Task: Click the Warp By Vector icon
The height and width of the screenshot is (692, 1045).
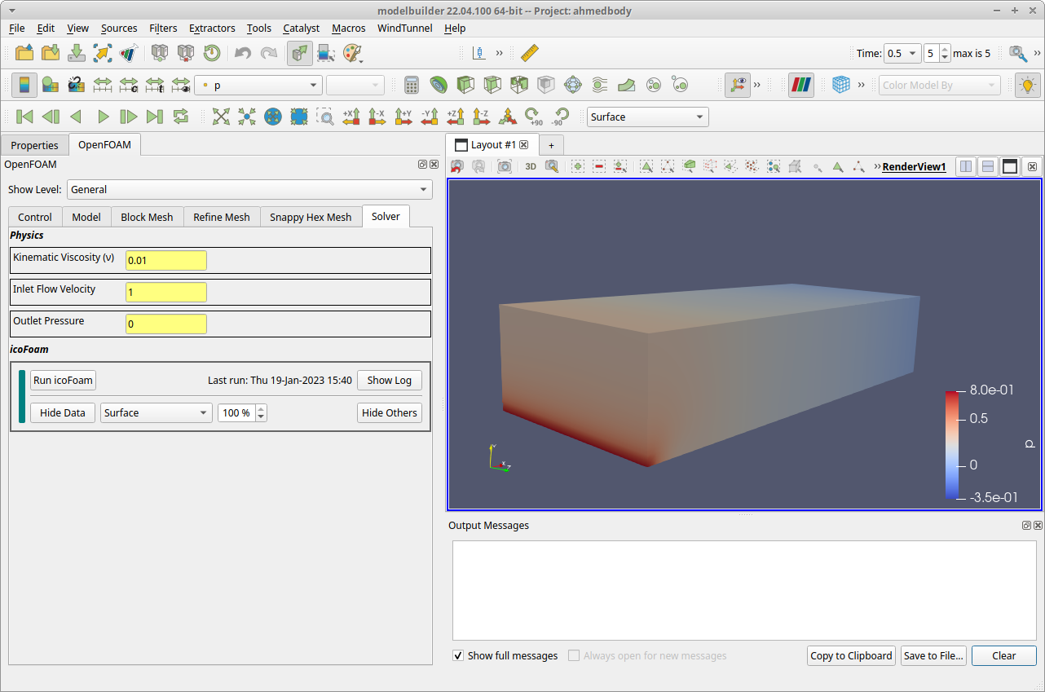Action: click(x=627, y=85)
